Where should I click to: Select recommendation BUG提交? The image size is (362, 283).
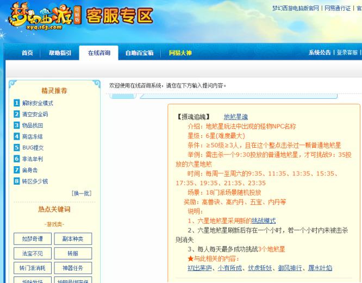(33, 148)
